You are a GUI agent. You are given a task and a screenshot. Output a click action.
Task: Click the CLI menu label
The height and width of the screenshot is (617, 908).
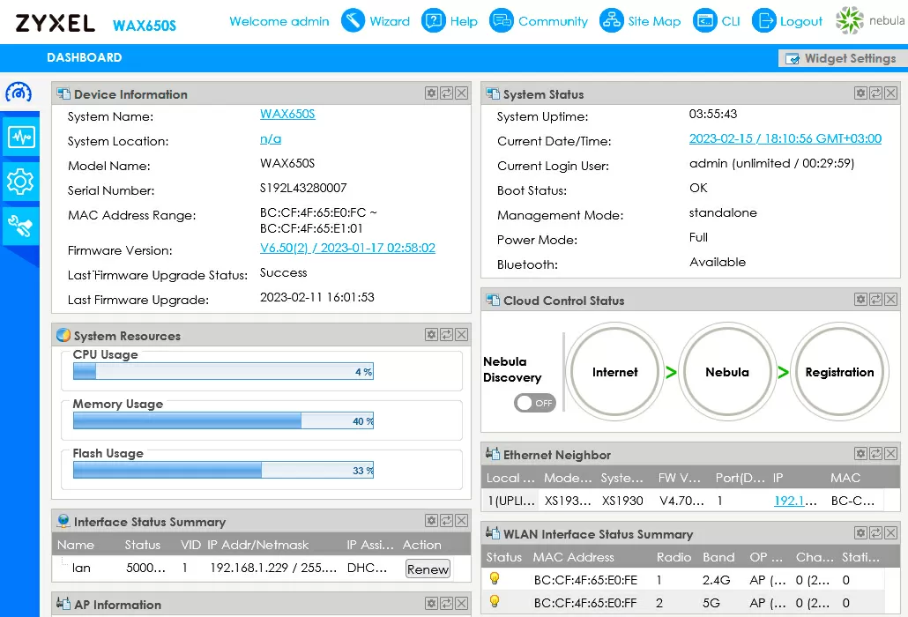coord(731,21)
